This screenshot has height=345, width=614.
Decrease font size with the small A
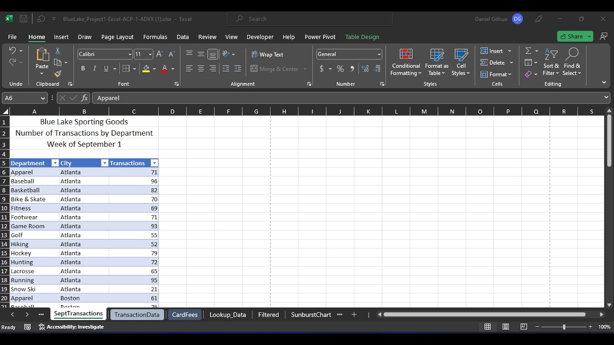pos(171,54)
